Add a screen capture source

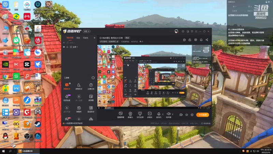click(x=121, y=115)
